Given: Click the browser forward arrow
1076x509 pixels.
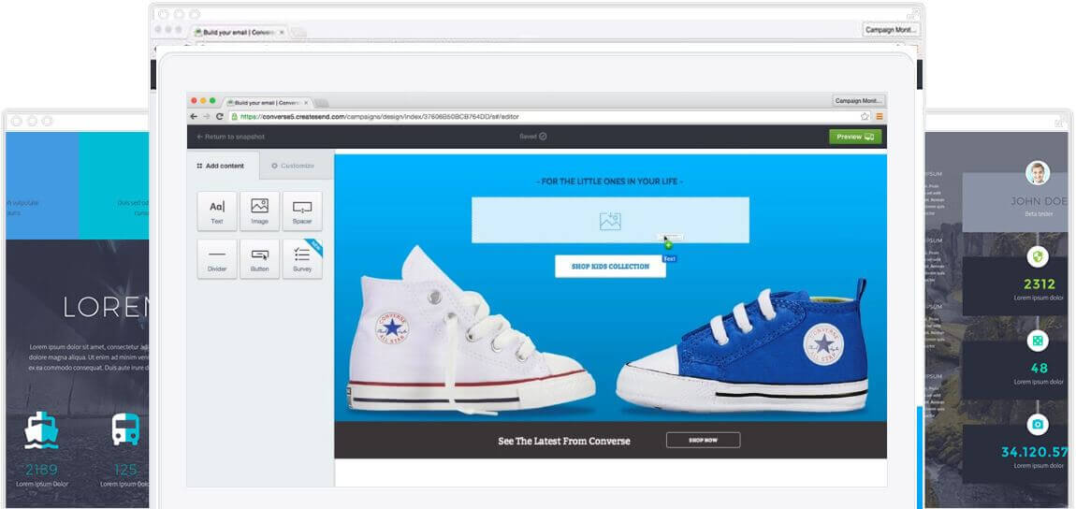Looking at the screenshot, I should [x=207, y=117].
